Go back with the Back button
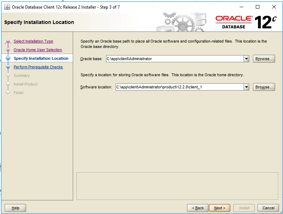283x214 pixels. coord(198,208)
